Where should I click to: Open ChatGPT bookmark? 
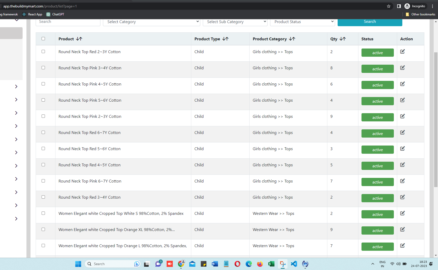pyautogui.click(x=55, y=14)
